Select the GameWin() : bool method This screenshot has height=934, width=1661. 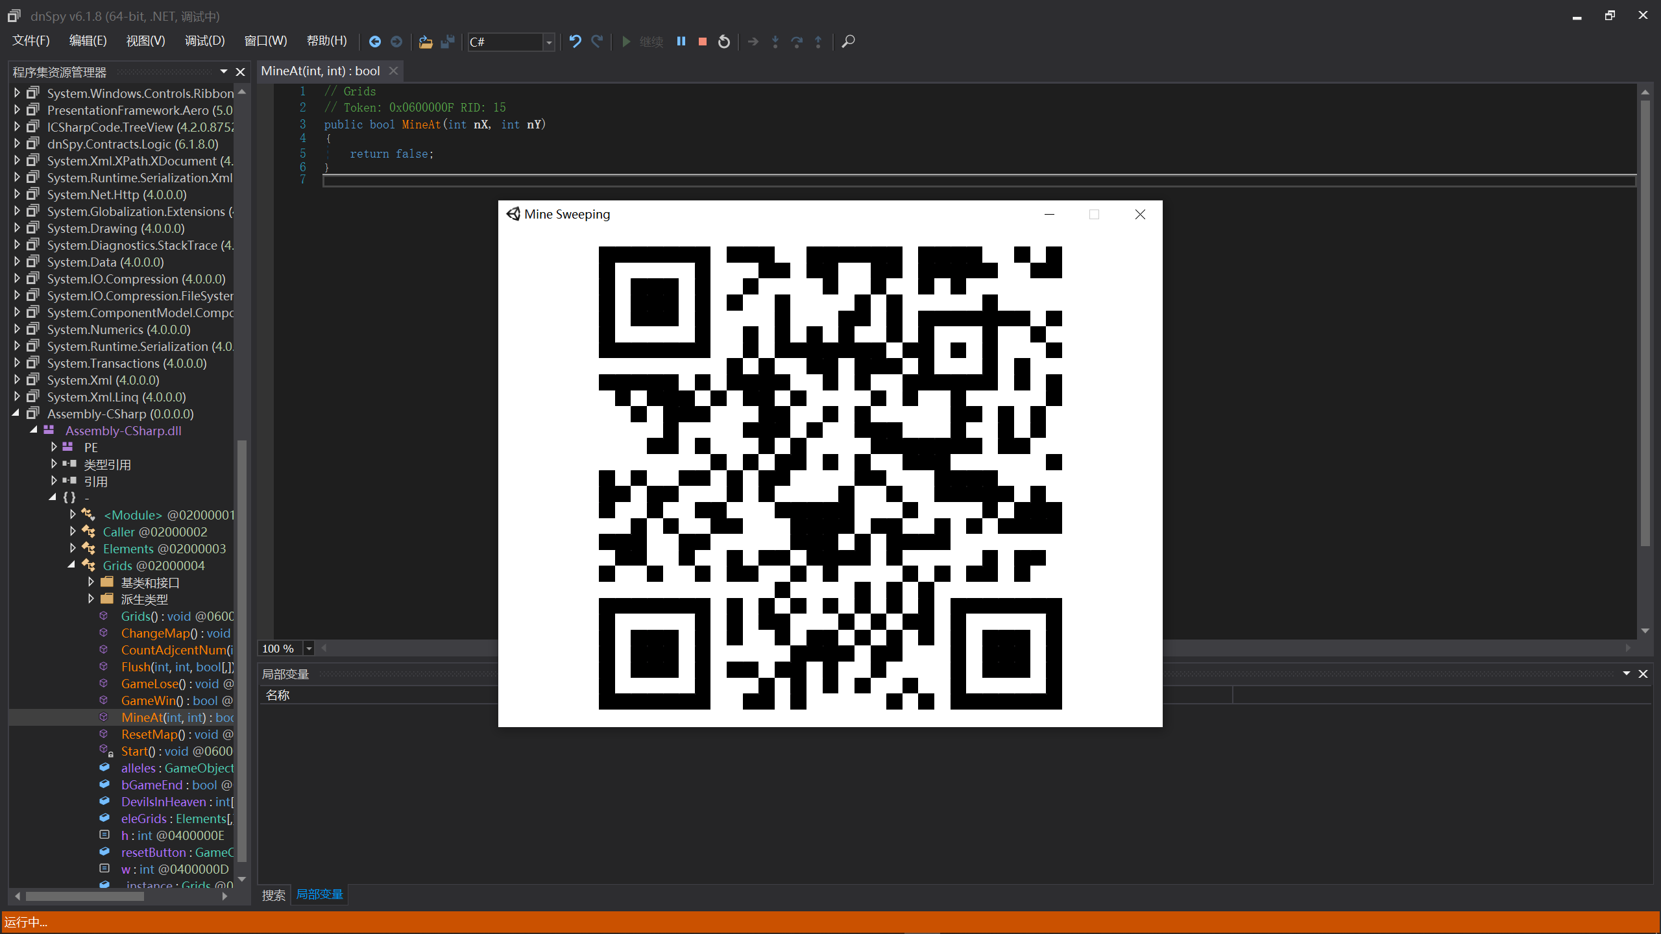click(x=176, y=700)
